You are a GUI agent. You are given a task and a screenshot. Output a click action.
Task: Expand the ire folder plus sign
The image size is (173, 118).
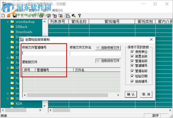[x=8, y=93]
